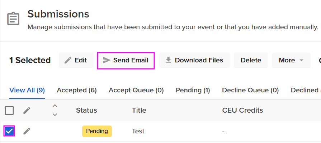The height and width of the screenshot is (143, 321).
Task: Open Accept Queue tab
Action: (136, 90)
